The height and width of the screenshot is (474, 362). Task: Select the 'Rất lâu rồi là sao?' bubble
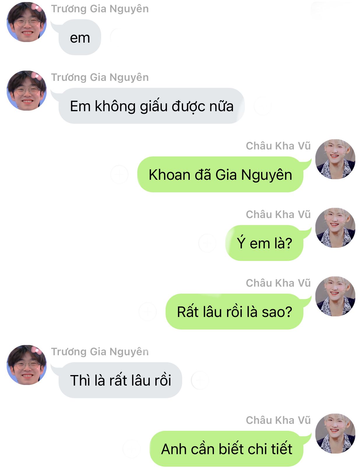[235, 312]
